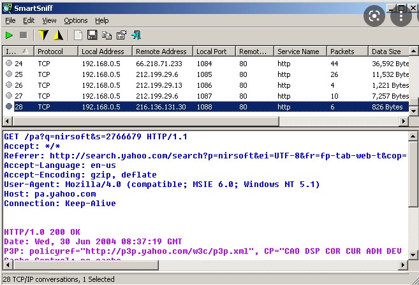Click data pane horizontal right arrow
The image size is (419, 285).
pos(404,265)
